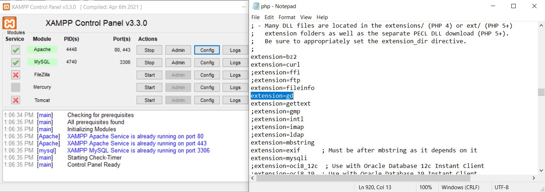Click the line ;extension=ftp
Viewport: 545px width, 192px height.
(x=276, y=80)
